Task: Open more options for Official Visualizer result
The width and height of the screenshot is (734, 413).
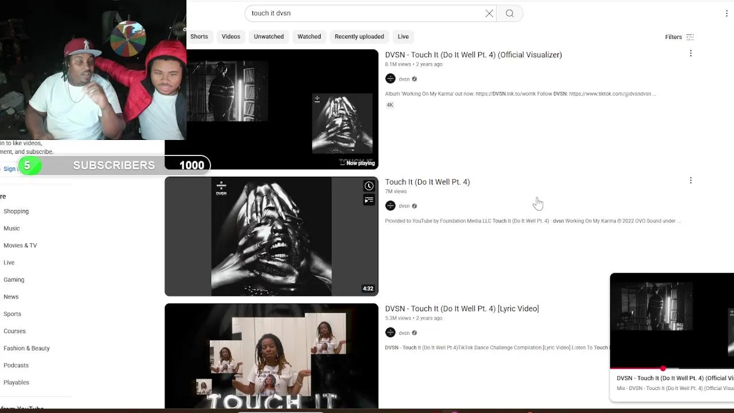Action: point(690,53)
